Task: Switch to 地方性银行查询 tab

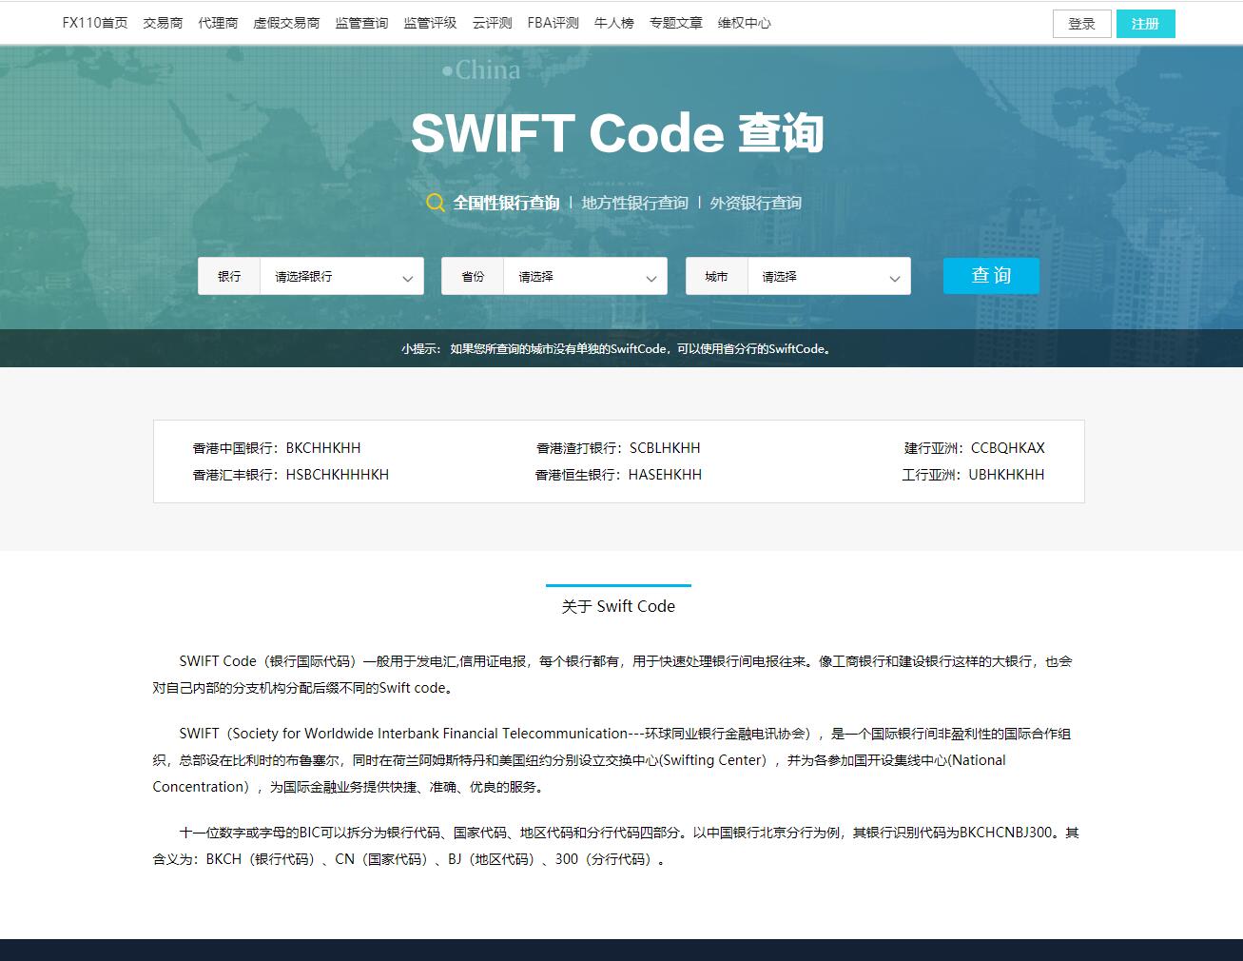Action: click(x=635, y=203)
